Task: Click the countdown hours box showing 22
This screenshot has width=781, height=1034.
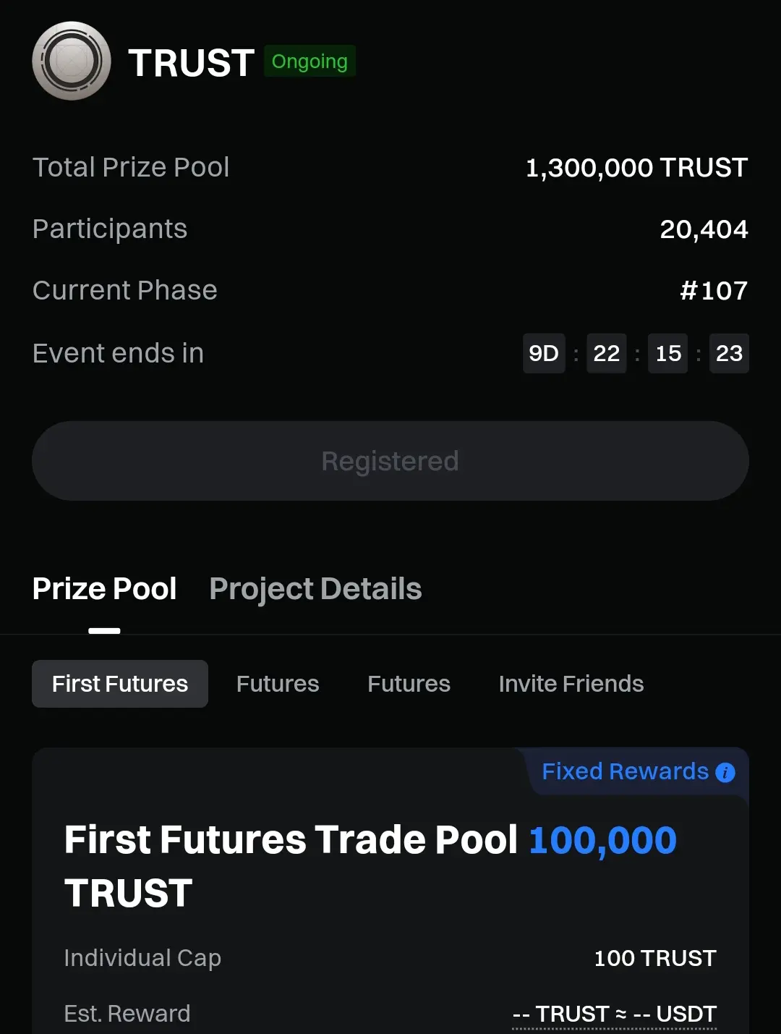Action: point(606,353)
